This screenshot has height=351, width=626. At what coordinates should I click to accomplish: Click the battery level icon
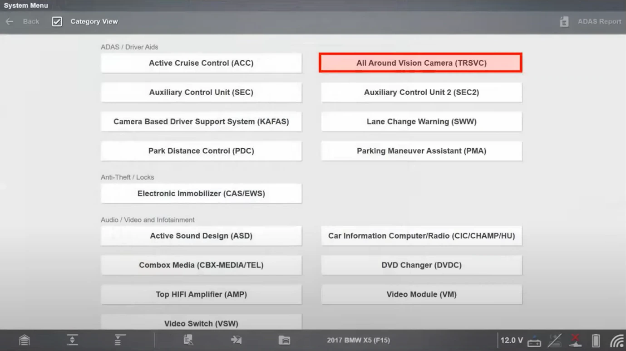coord(596,340)
